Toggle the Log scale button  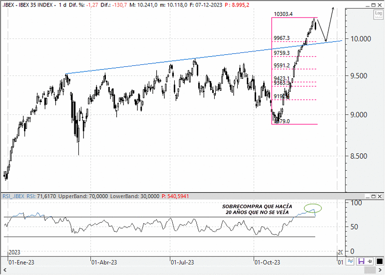pos(378,14)
